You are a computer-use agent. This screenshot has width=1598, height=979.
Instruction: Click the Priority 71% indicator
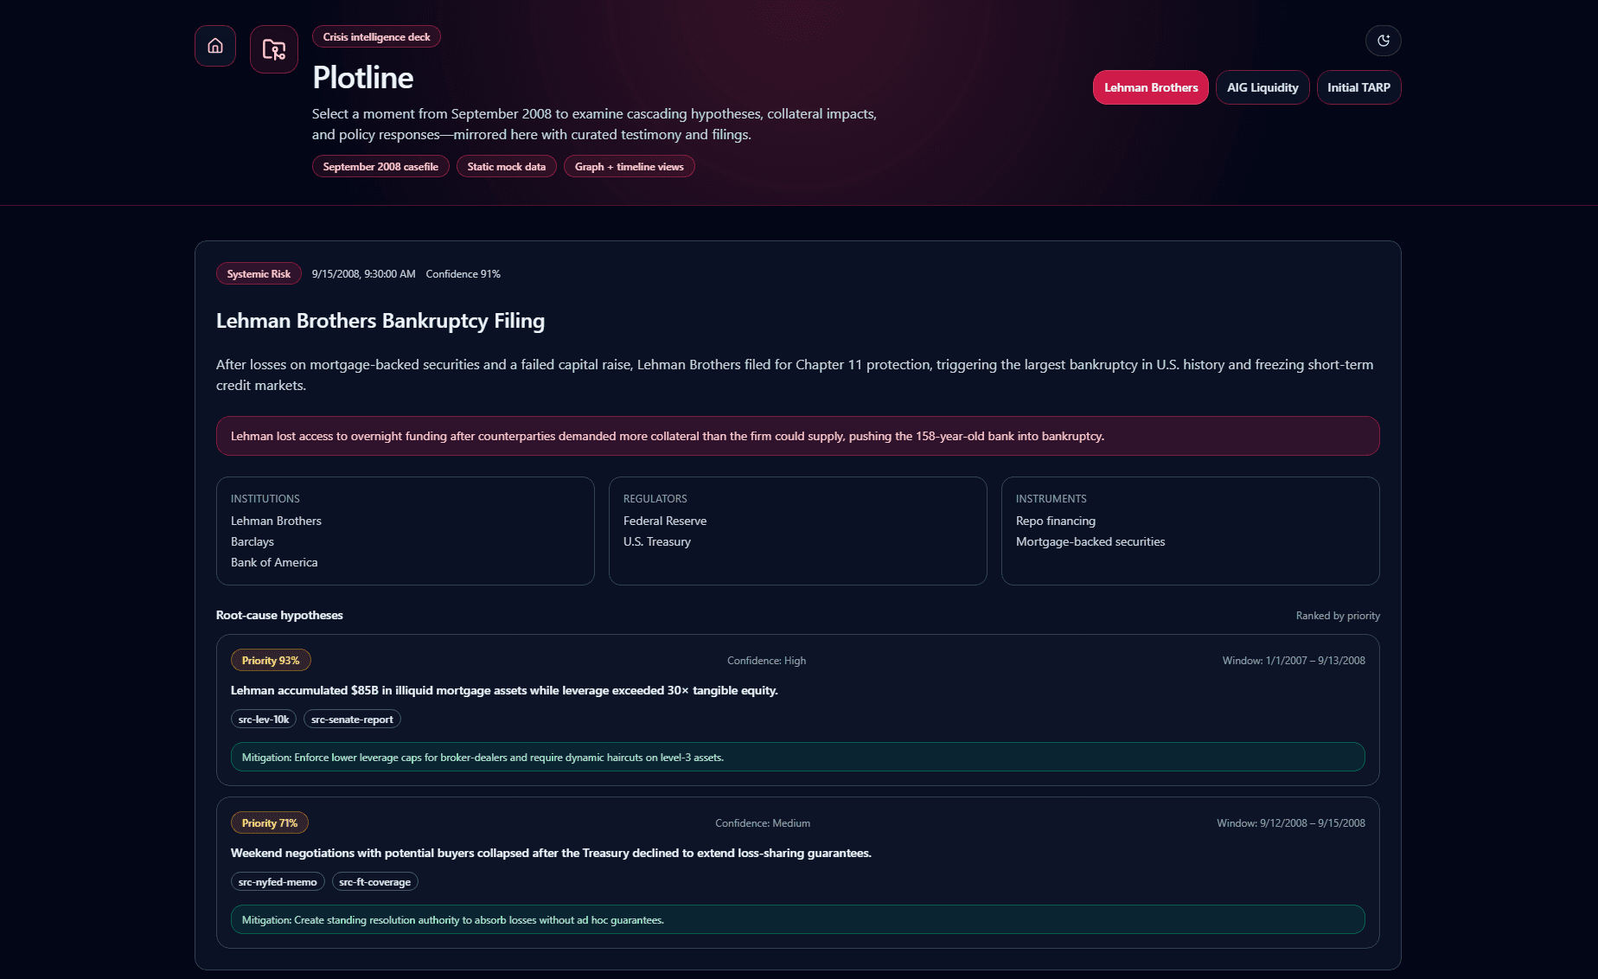coord(269,822)
